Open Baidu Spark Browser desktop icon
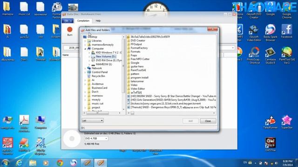This screenshot has width=298, height=167. tap(270, 33)
